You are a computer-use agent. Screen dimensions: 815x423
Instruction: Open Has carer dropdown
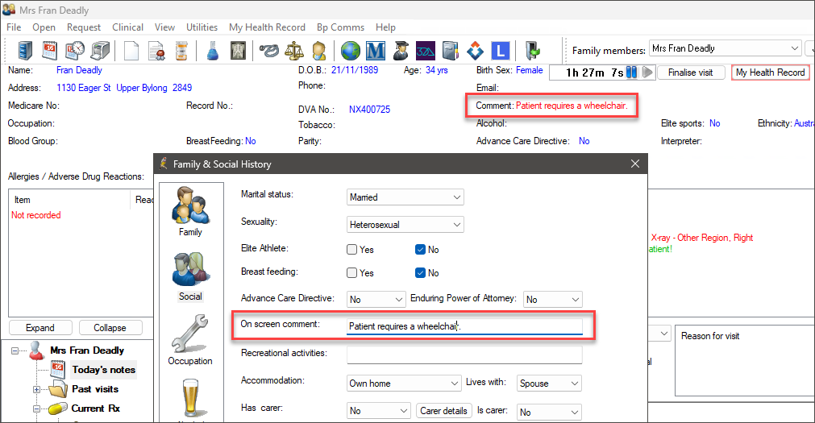click(x=378, y=411)
